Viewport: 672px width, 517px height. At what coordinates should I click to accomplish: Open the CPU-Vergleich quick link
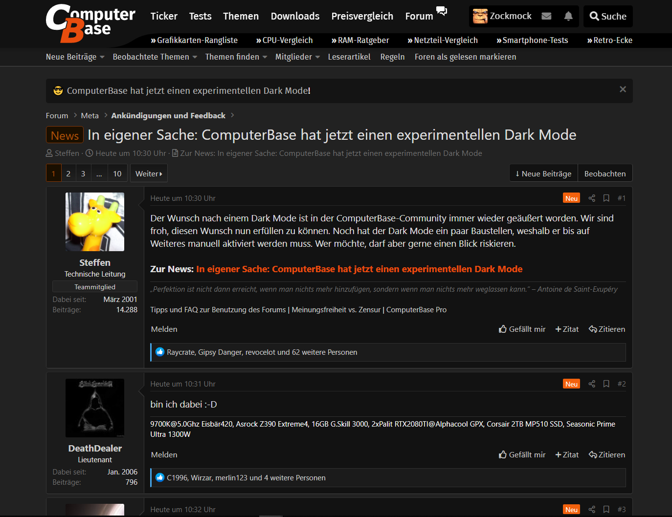[284, 40]
